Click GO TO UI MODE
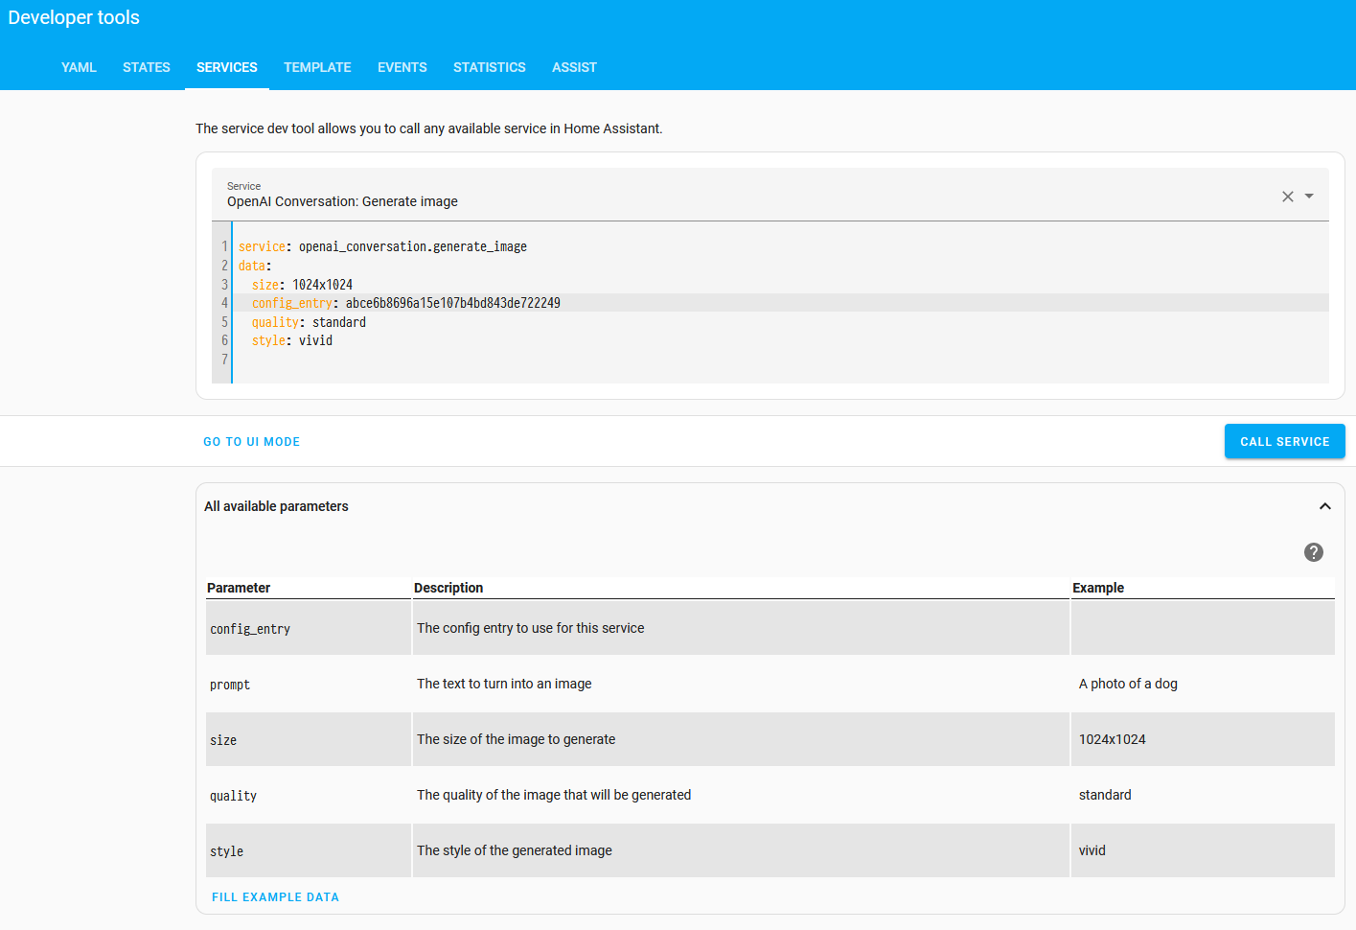 click(x=251, y=441)
